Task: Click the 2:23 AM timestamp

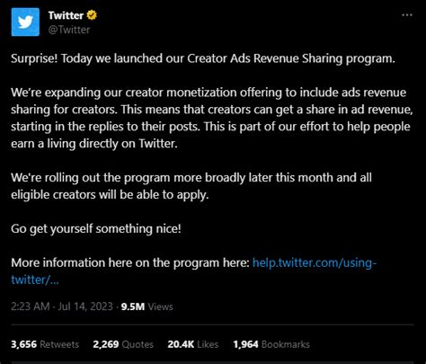Action: [30, 306]
